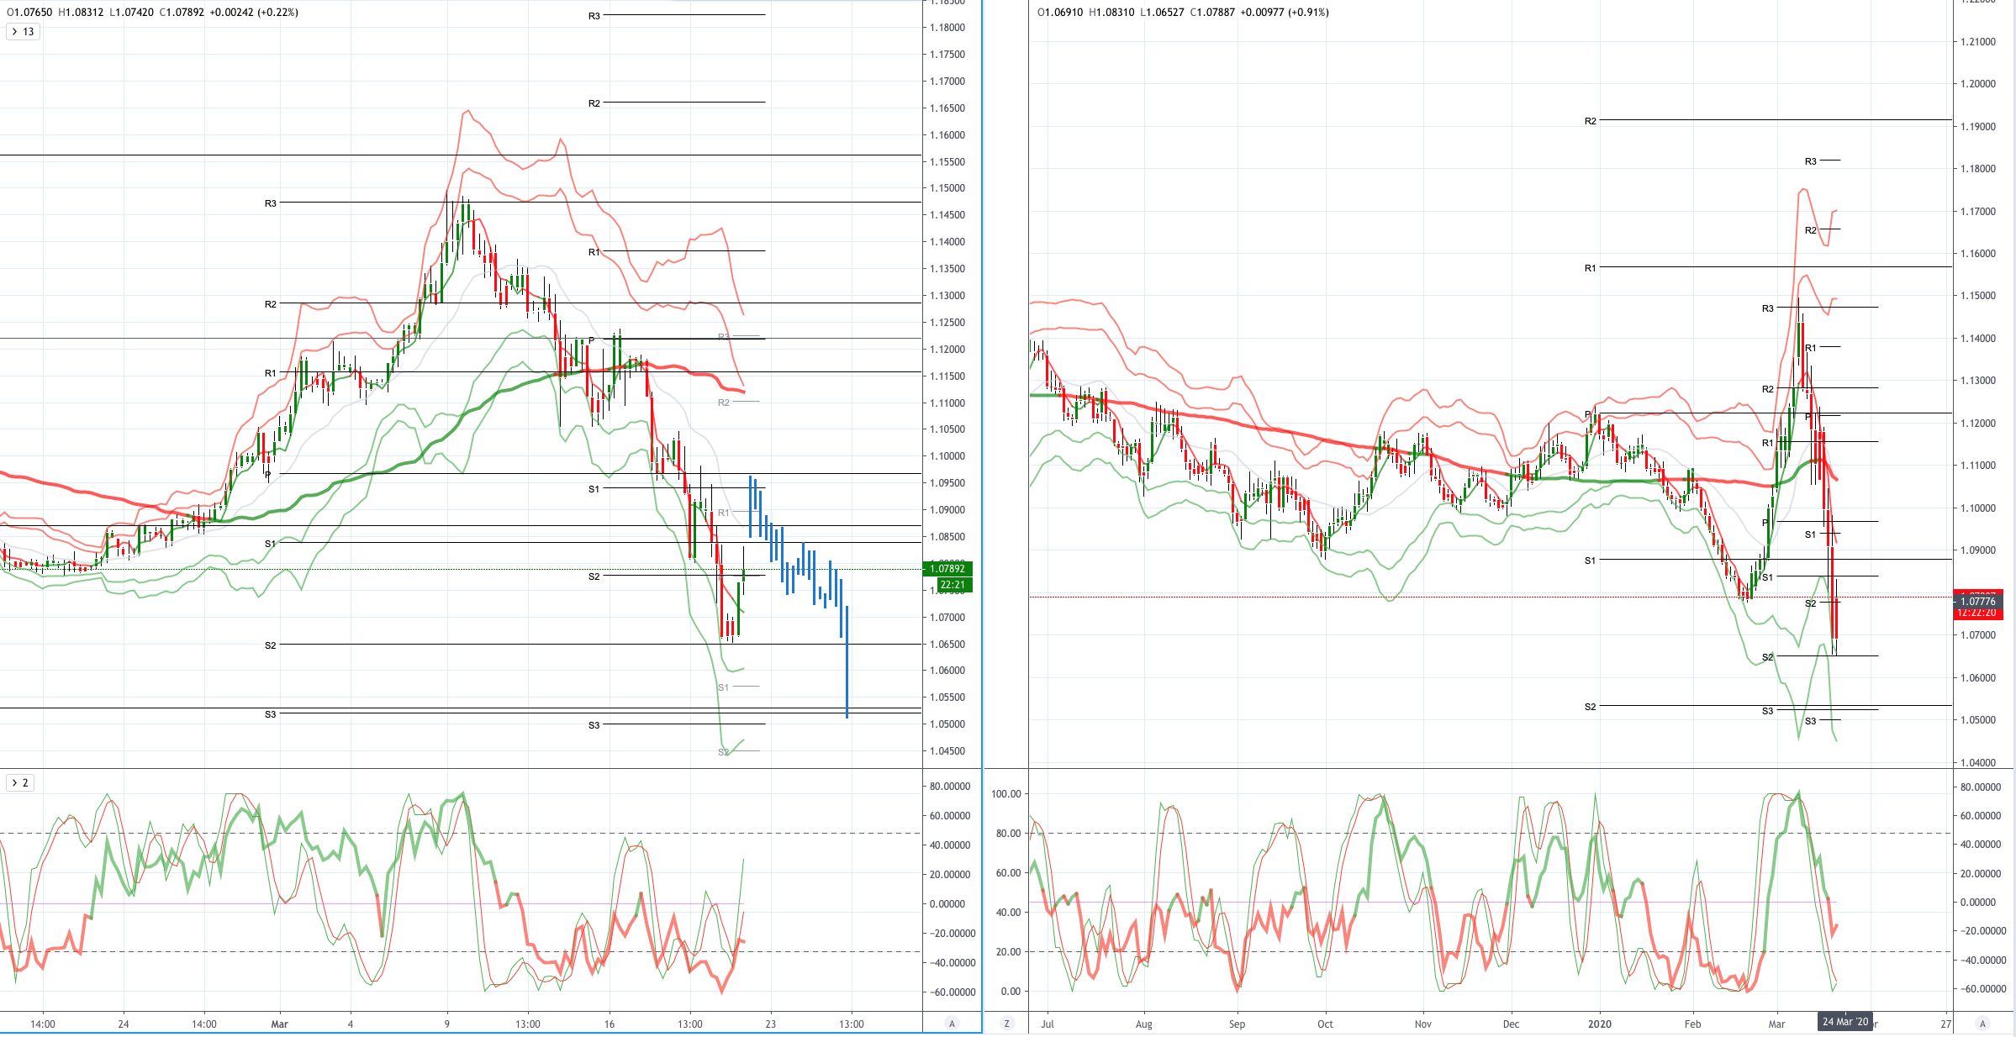The width and height of the screenshot is (2016, 1037).
Task: Expand the 13 indicators legend
Action: click(x=23, y=32)
